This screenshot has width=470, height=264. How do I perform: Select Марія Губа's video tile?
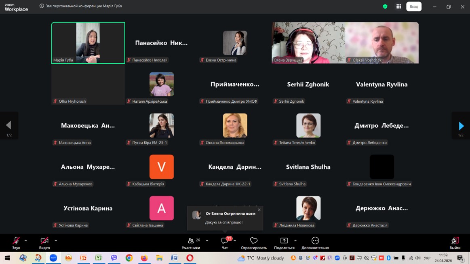[x=88, y=43]
